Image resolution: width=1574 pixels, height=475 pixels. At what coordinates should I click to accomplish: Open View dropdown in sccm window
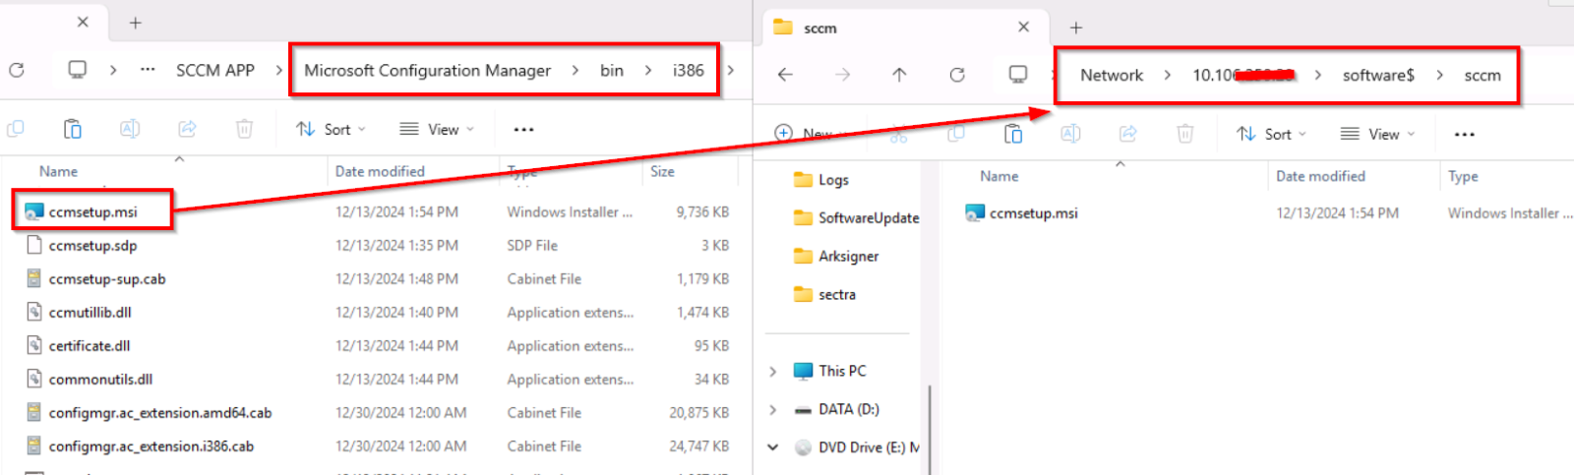click(x=1377, y=134)
